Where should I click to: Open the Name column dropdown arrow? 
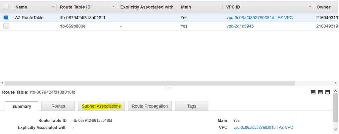[x=53, y=7]
